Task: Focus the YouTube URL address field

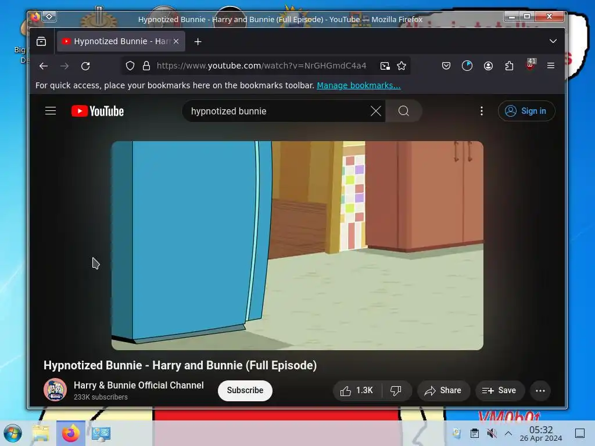Action: tap(261, 66)
